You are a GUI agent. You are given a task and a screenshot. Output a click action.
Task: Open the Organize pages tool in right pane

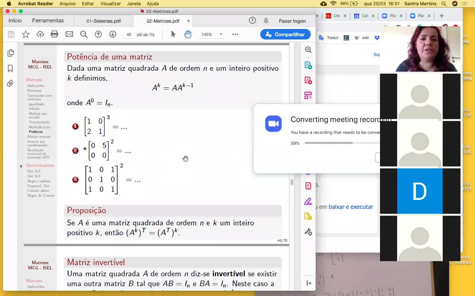308,96
